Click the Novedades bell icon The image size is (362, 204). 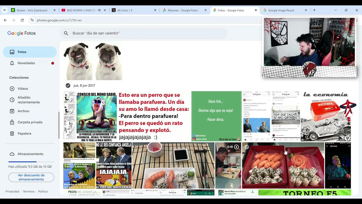pos(12,63)
